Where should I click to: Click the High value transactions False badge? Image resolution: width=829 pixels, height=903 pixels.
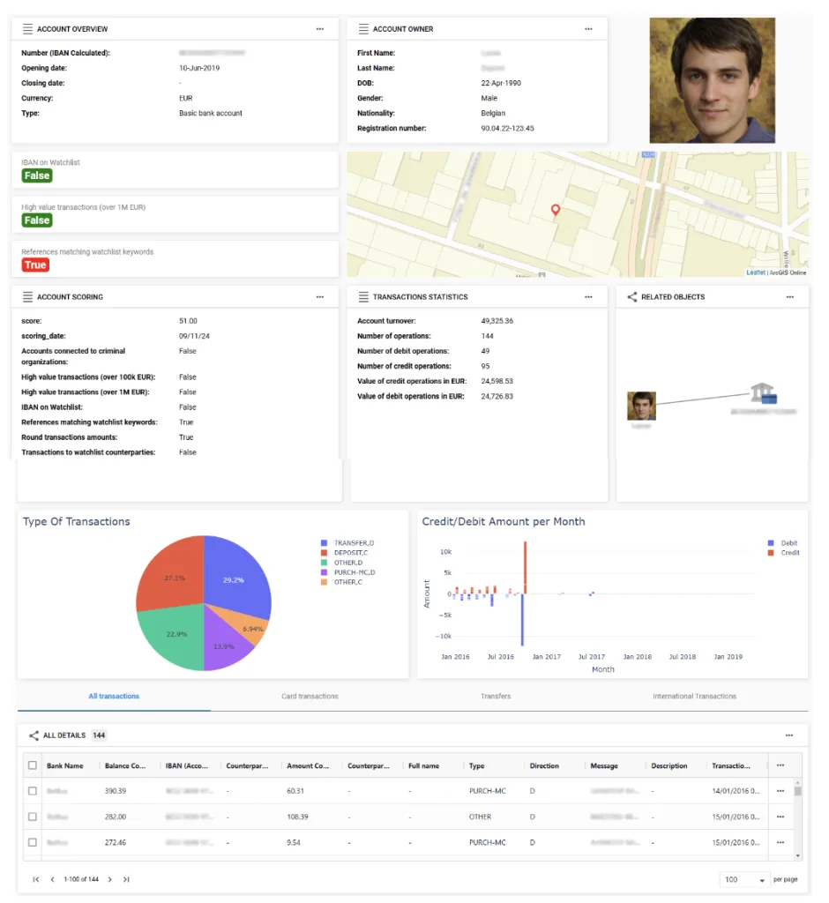click(x=37, y=220)
